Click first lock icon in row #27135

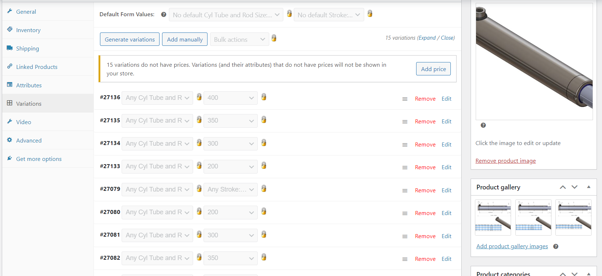click(x=199, y=119)
